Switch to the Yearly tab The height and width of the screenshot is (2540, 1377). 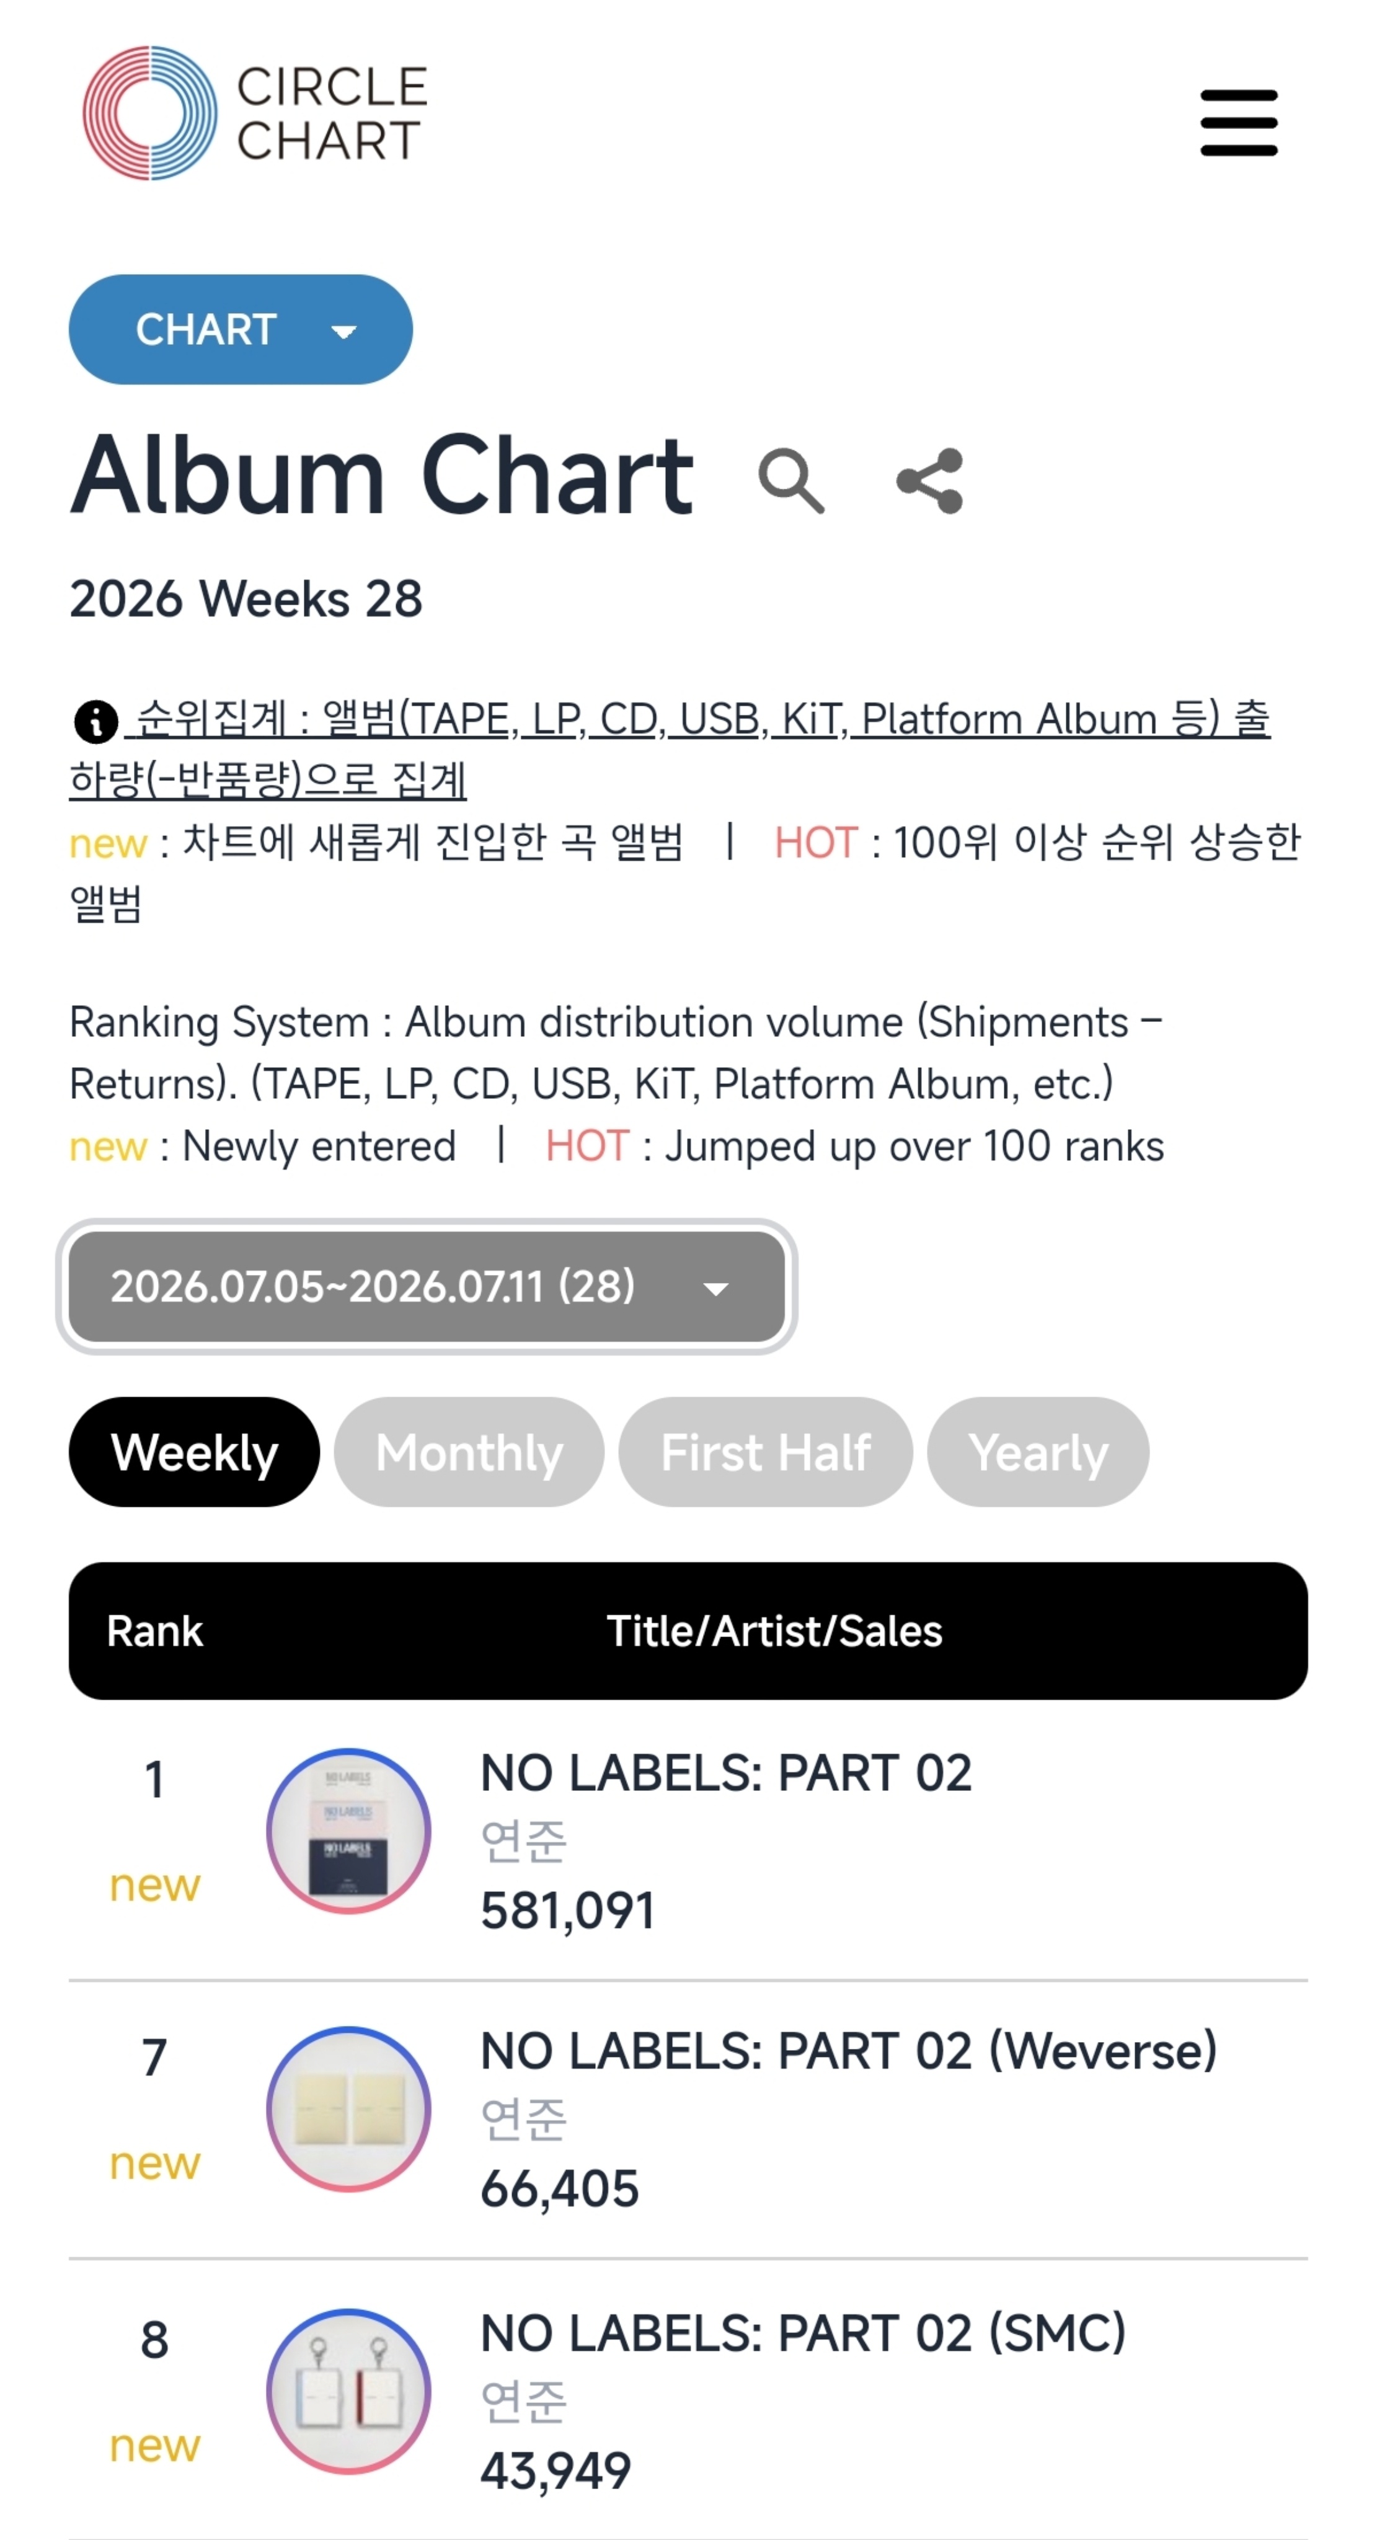point(1038,1452)
